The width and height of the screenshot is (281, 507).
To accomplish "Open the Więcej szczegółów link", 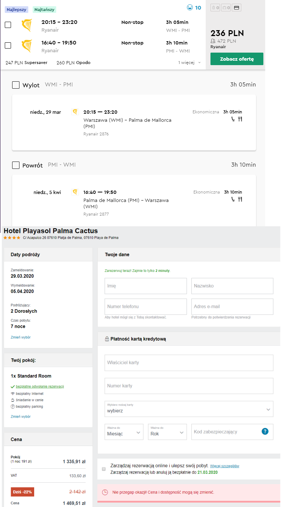I will tap(224, 466).
